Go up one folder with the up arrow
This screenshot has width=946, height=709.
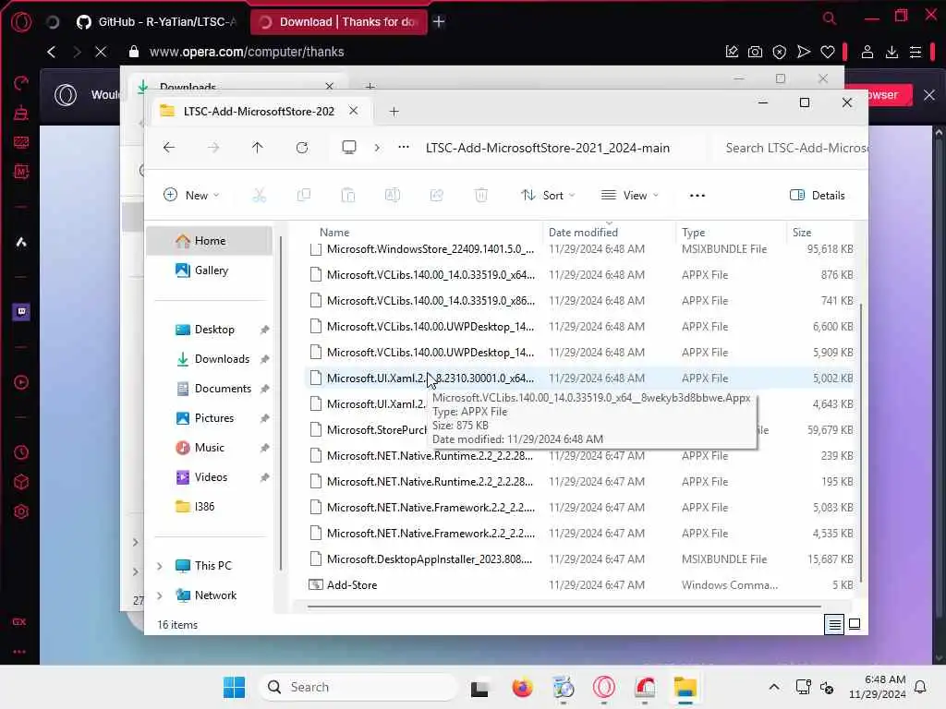258,148
